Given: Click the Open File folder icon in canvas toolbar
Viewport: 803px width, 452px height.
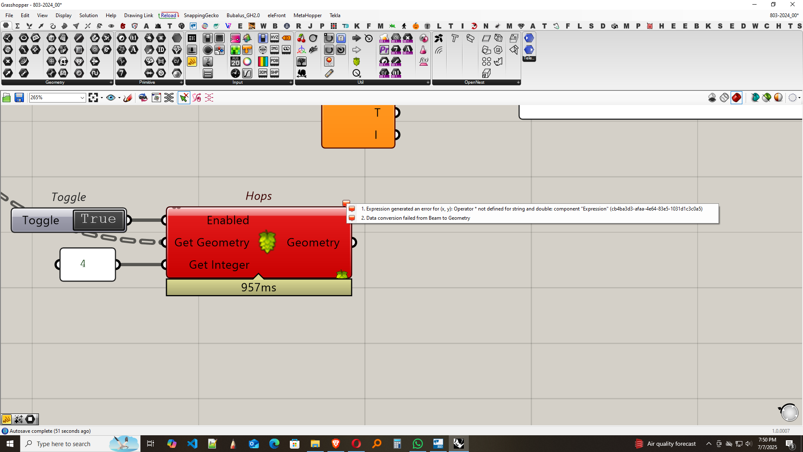Looking at the screenshot, I should tap(7, 98).
